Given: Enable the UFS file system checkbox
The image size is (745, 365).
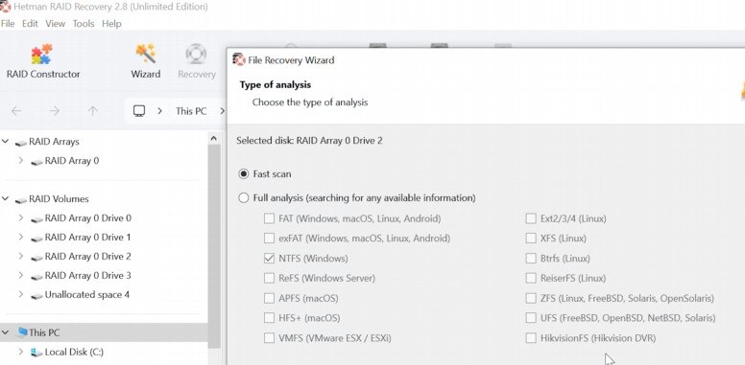Looking at the screenshot, I should (x=531, y=318).
